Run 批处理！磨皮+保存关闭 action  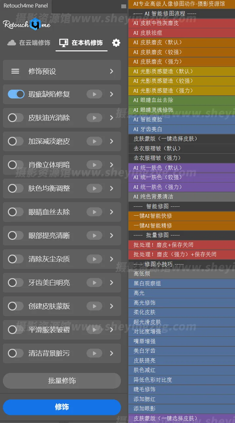click(182, 245)
